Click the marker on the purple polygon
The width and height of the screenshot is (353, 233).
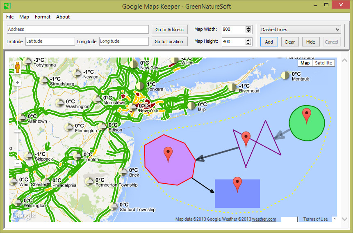click(x=168, y=155)
